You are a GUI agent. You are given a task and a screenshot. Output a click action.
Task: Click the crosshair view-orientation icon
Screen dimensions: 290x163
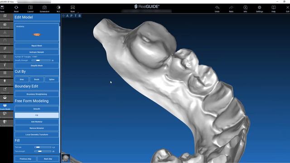click(x=63, y=16)
